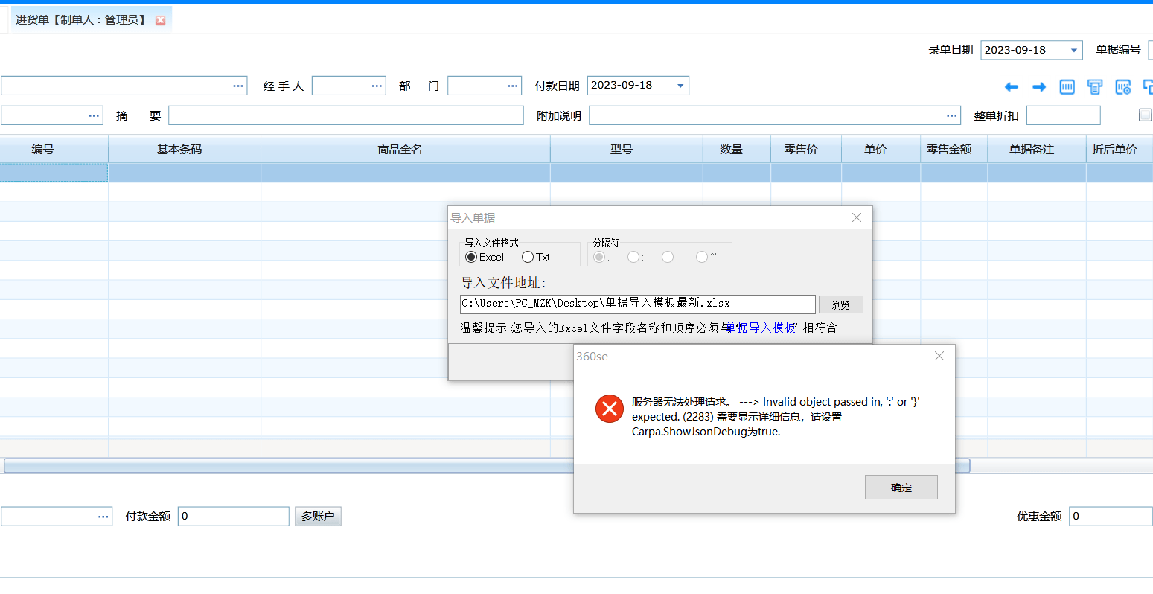Image resolution: width=1153 pixels, height=594 pixels.
Task: Open lookup ellipsis in the wide top-left field
Action: 238,86
